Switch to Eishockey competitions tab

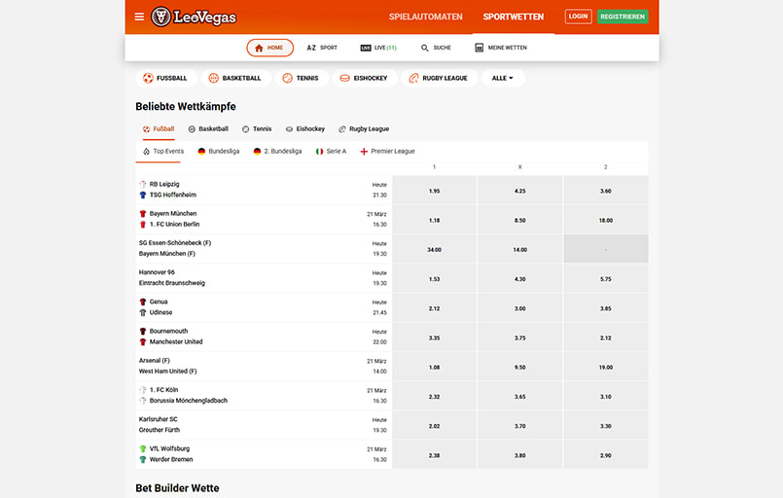click(x=305, y=128)
